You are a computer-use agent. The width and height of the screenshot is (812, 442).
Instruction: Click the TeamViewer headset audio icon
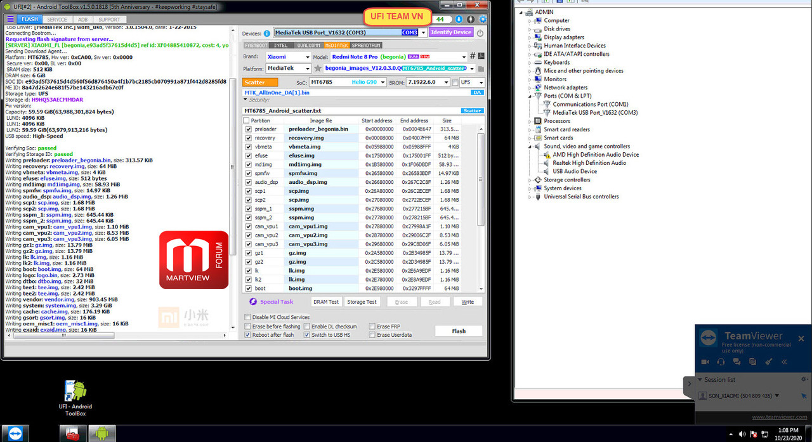point(721,362)
